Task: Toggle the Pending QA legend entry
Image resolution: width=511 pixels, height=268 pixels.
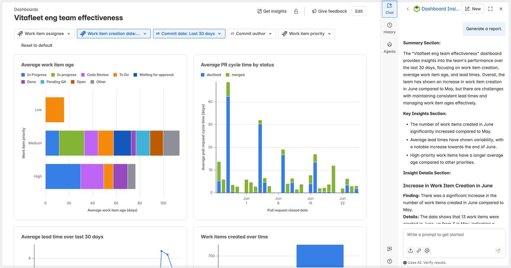Action: coord(53,82)
